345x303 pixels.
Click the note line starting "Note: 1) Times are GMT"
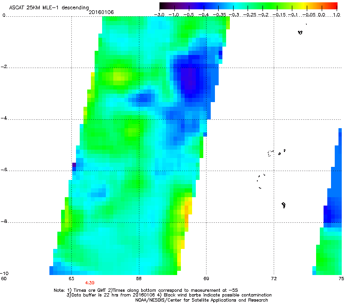[146, 290]
